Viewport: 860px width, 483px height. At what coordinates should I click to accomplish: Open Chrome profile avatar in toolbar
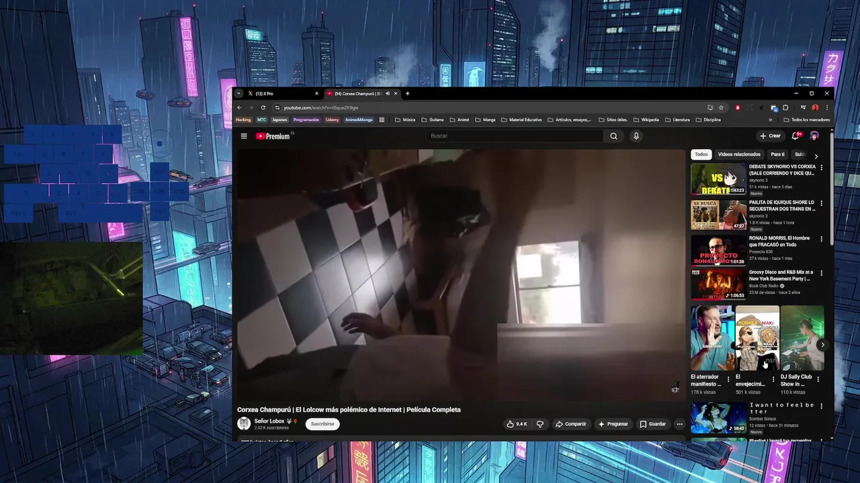click(815, 107)
